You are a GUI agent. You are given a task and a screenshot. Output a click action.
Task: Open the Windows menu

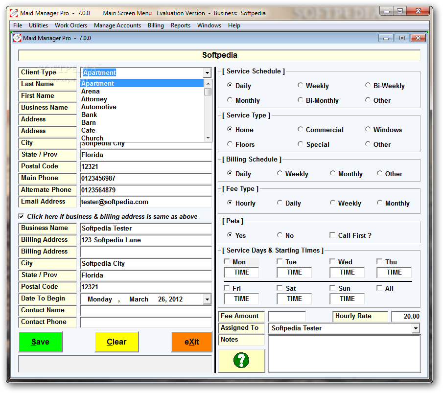coord(209,25)
